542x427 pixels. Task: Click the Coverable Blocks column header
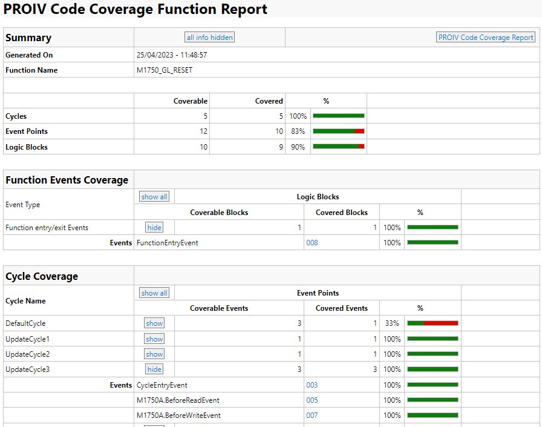pos(219,213)
